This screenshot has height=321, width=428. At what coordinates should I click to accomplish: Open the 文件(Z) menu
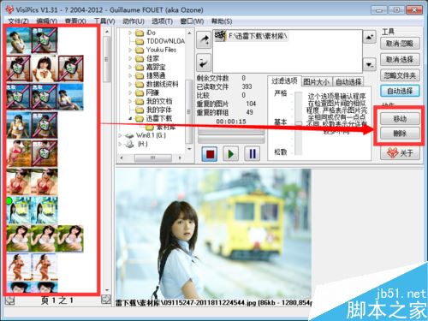(18, 21)
